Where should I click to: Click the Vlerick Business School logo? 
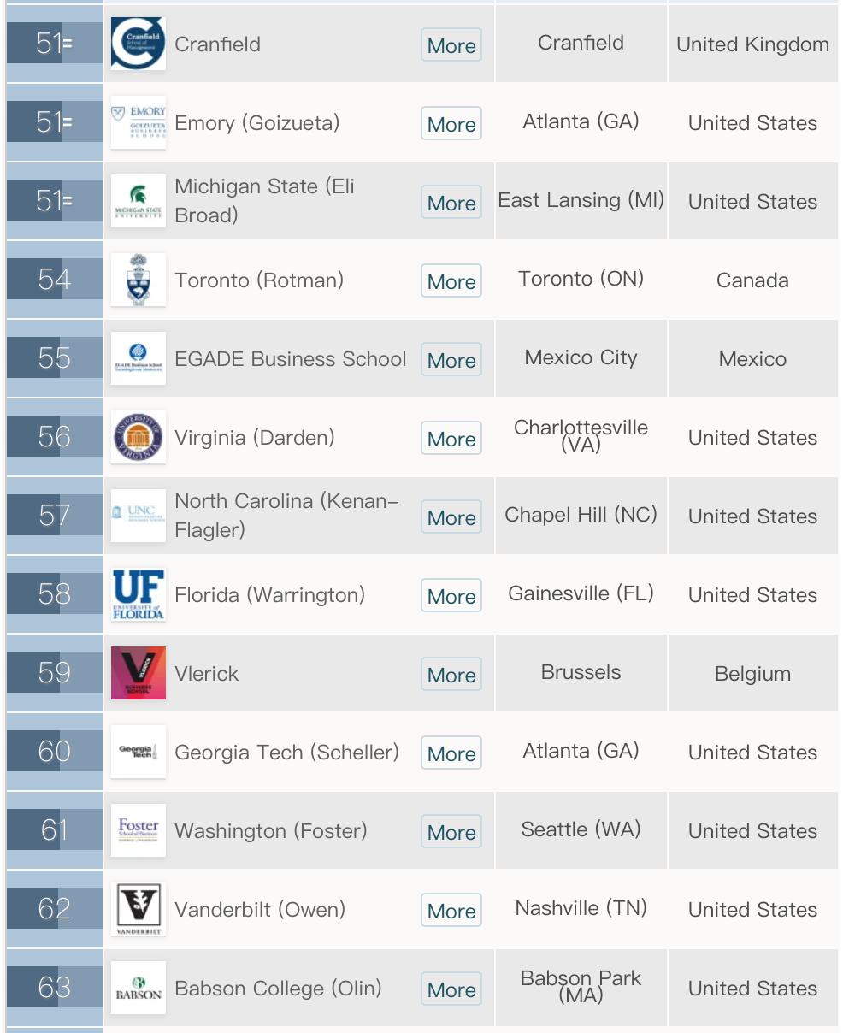139,673
